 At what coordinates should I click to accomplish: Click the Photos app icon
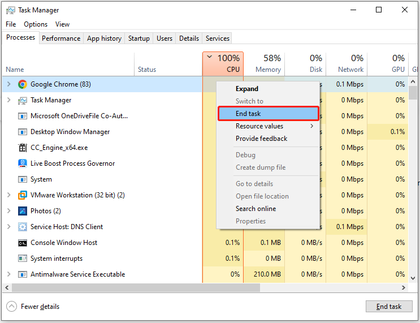(23, 211)
